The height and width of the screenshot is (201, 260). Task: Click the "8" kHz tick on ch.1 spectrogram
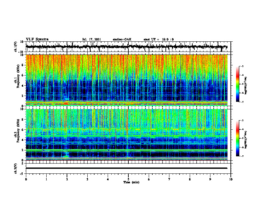[x=23, y=65]
